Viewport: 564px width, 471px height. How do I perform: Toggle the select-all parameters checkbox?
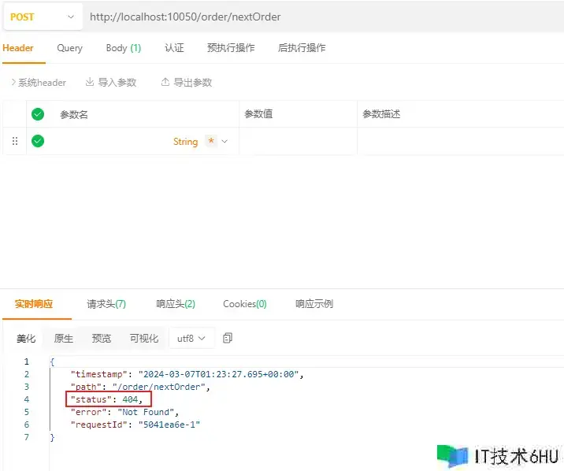click(x=38, y=114)
